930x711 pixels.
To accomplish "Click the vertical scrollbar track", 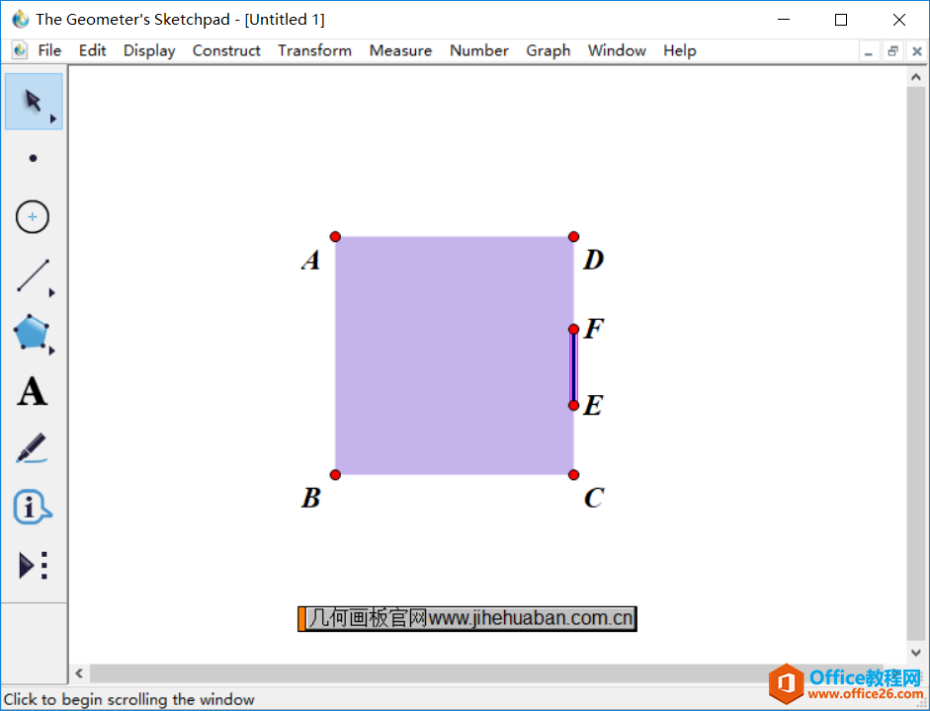I will [916, 363].
